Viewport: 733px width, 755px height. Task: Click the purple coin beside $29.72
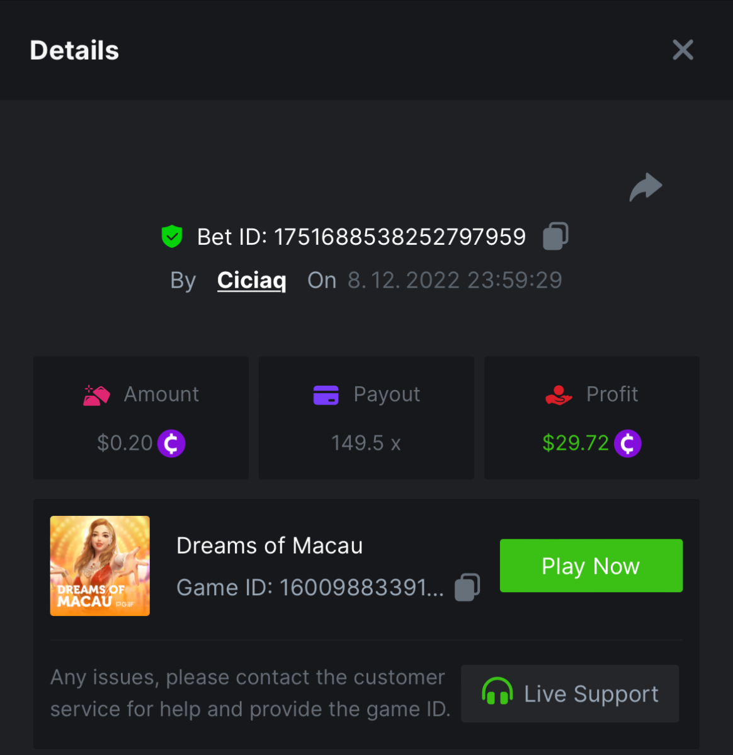627,444
